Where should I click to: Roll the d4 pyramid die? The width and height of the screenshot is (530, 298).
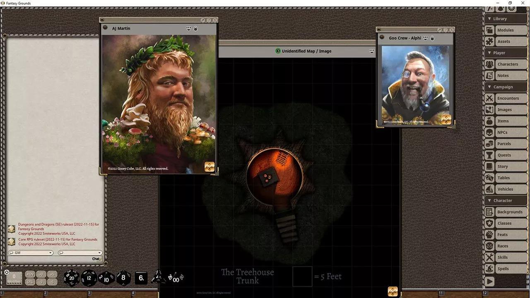(x=158, y=278)
